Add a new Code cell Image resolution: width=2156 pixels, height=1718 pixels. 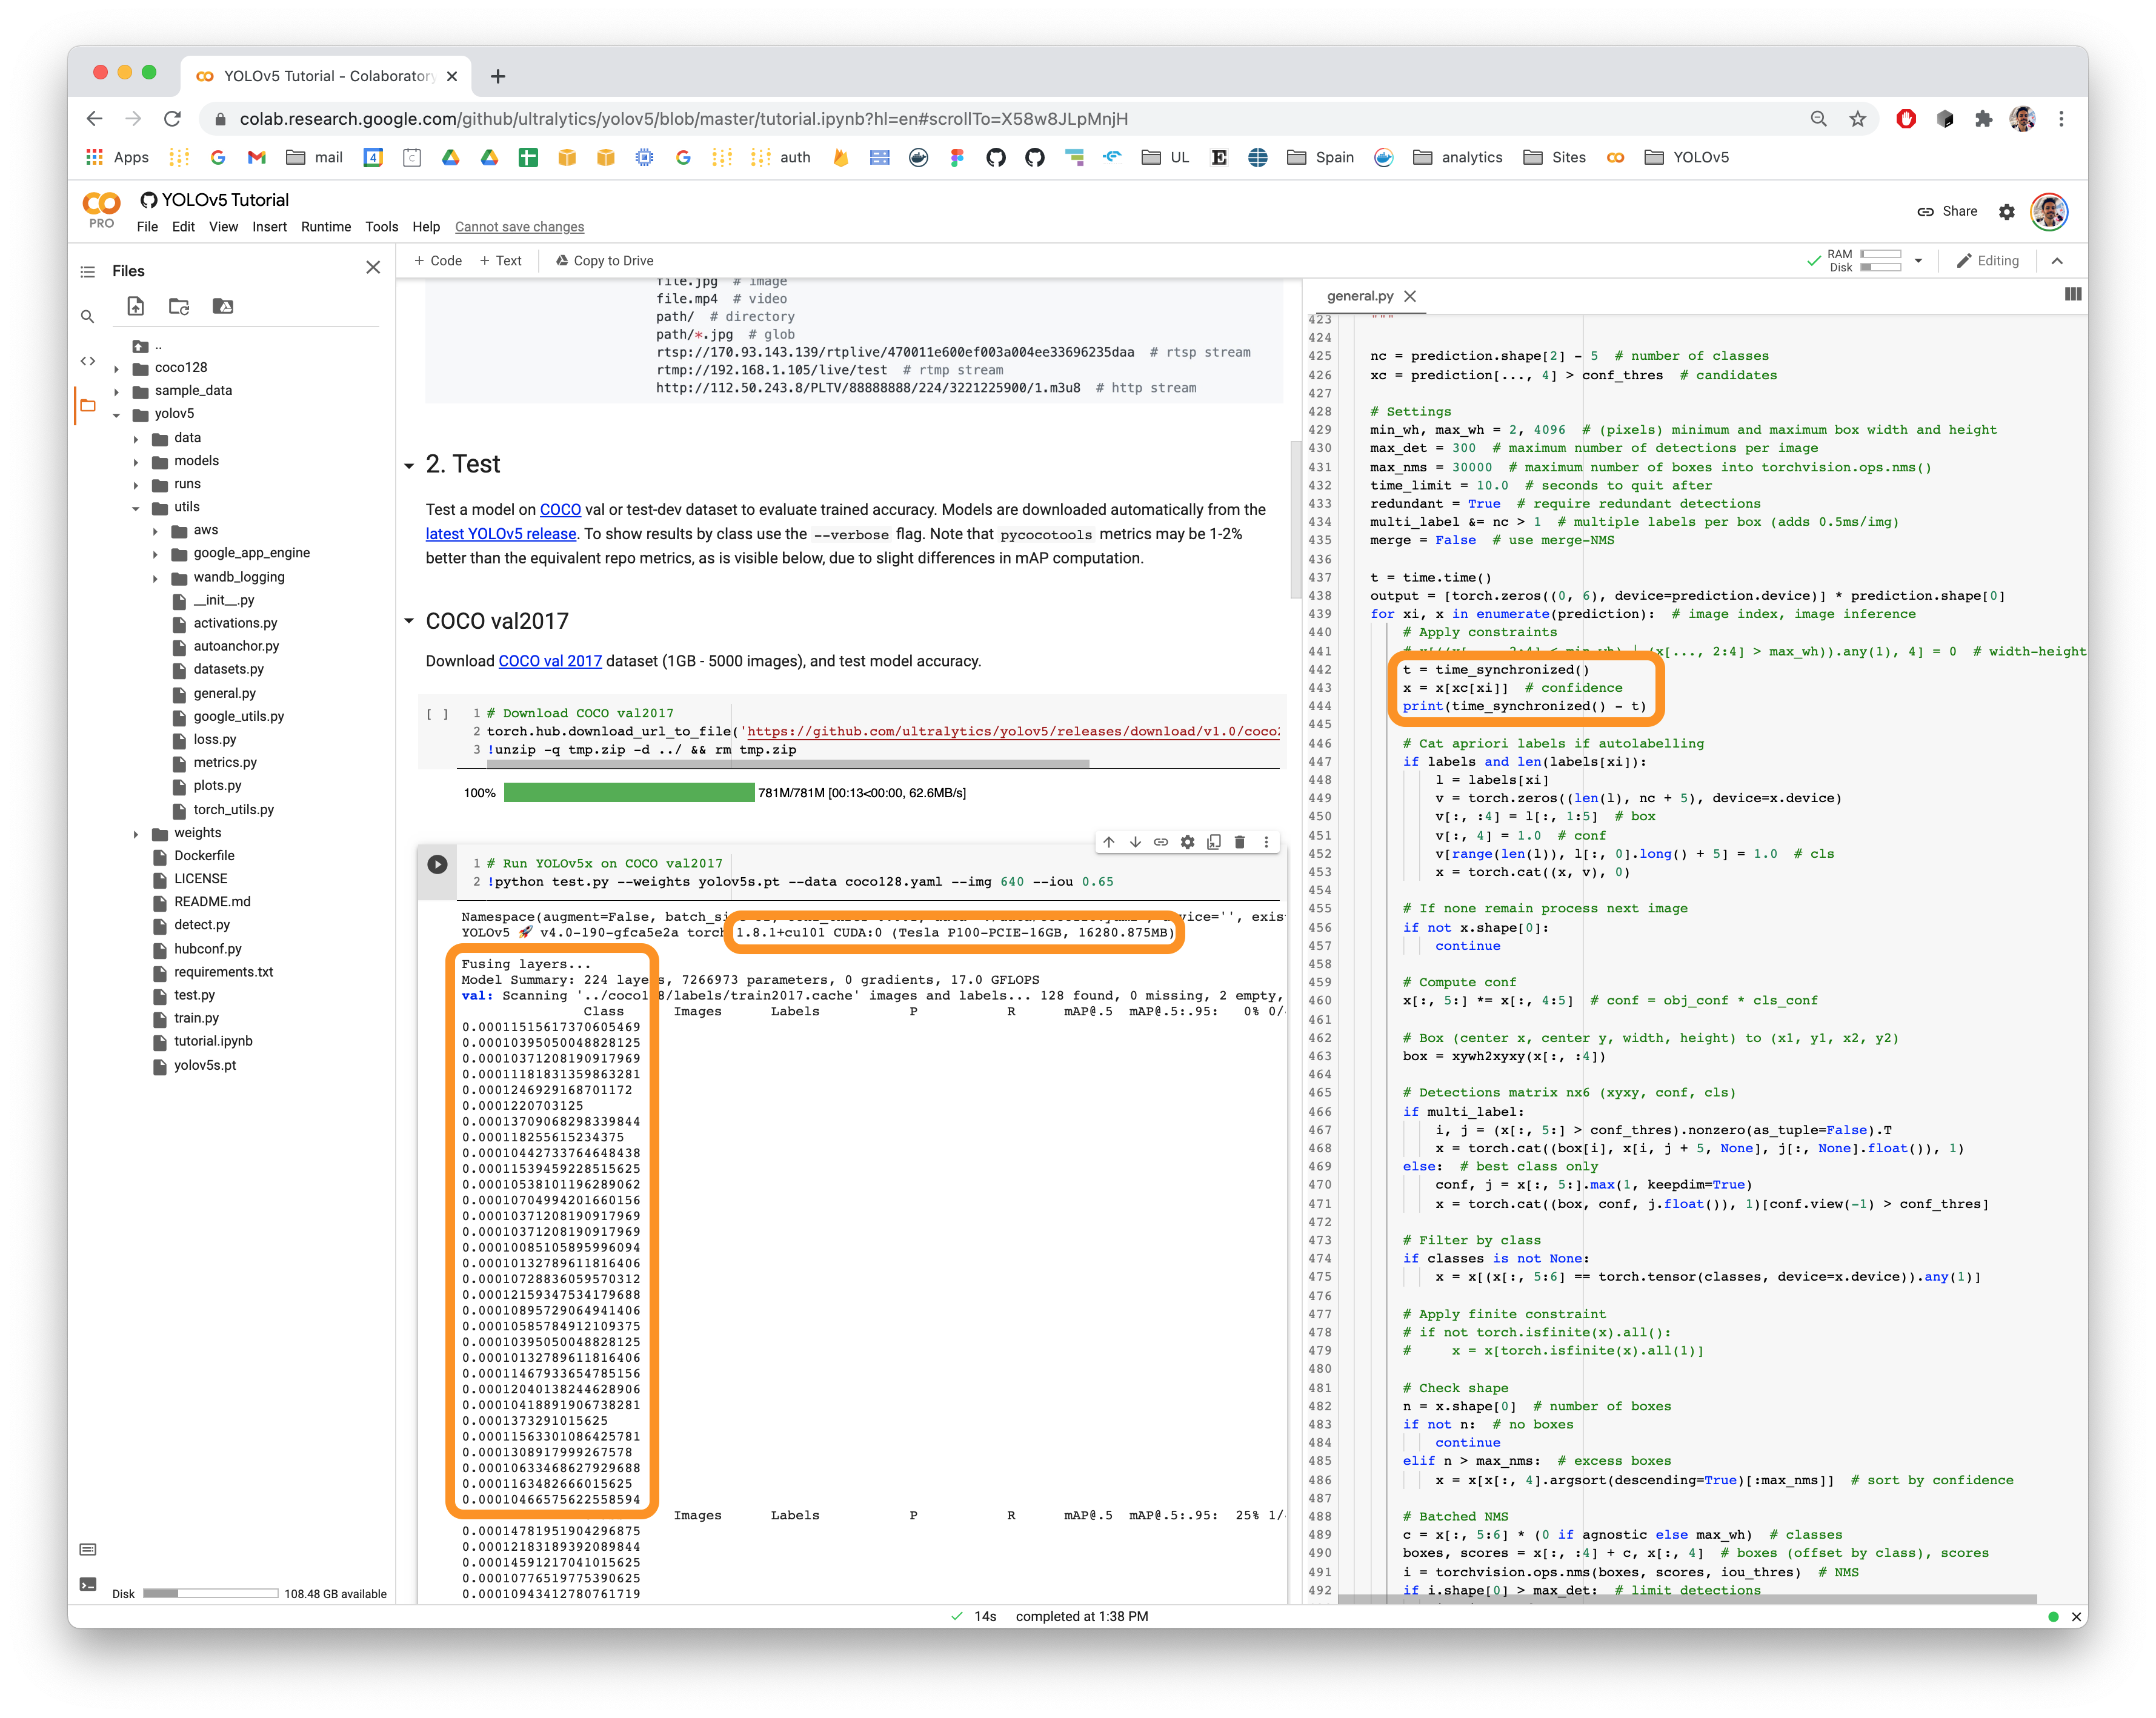[x=437, y=261]
